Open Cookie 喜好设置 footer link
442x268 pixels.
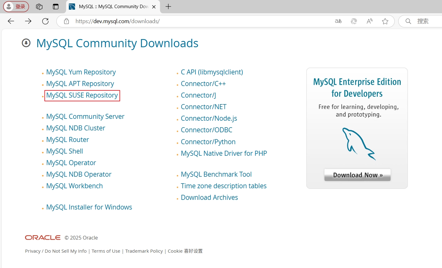[x=185, y=251]
